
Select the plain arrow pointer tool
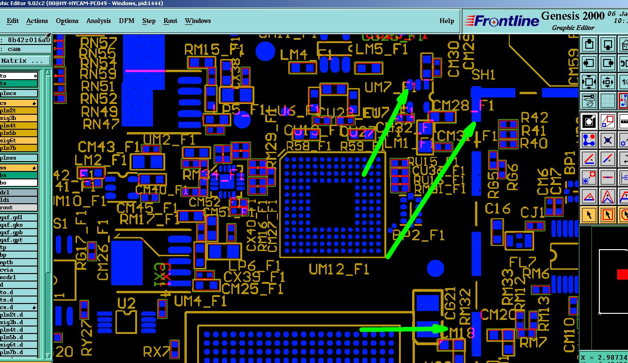[589, 215]
